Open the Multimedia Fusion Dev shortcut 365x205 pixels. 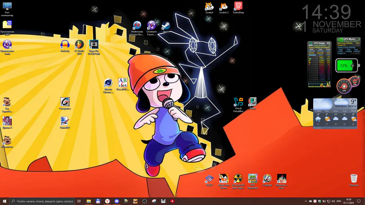[137, 28]
